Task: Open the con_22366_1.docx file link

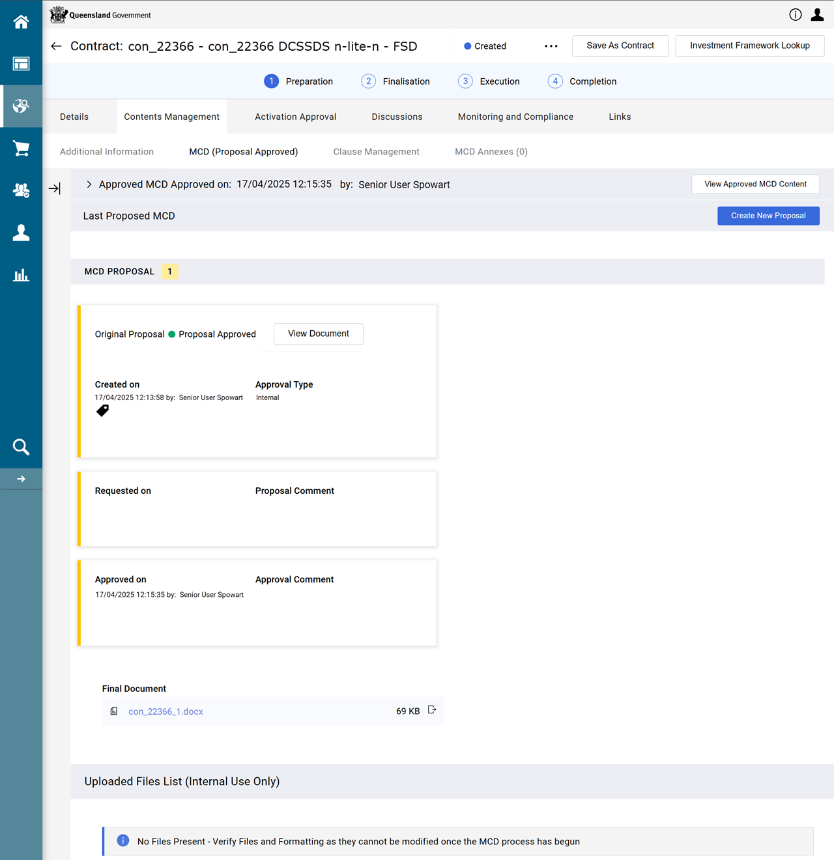Action: tap(165, 711)
